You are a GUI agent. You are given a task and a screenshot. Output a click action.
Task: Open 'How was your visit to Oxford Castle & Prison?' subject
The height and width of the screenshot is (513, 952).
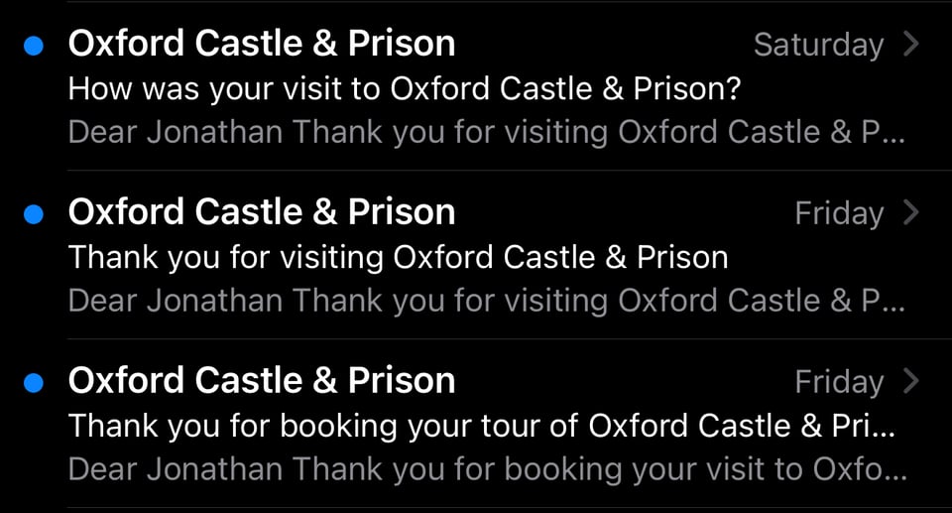405,89
